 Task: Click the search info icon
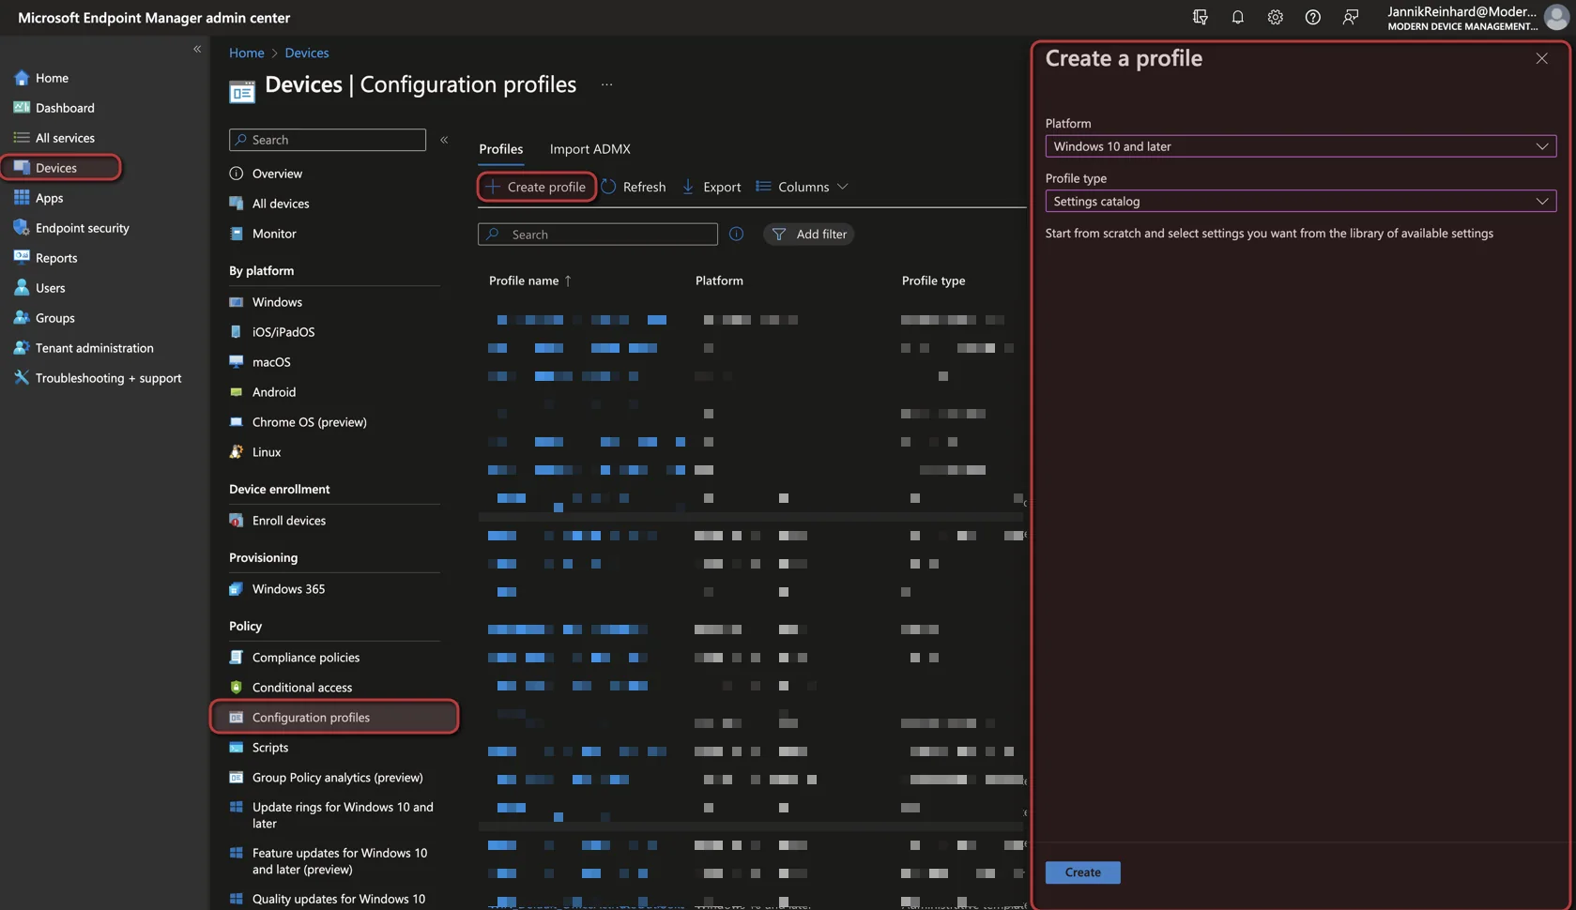[736, 234]
